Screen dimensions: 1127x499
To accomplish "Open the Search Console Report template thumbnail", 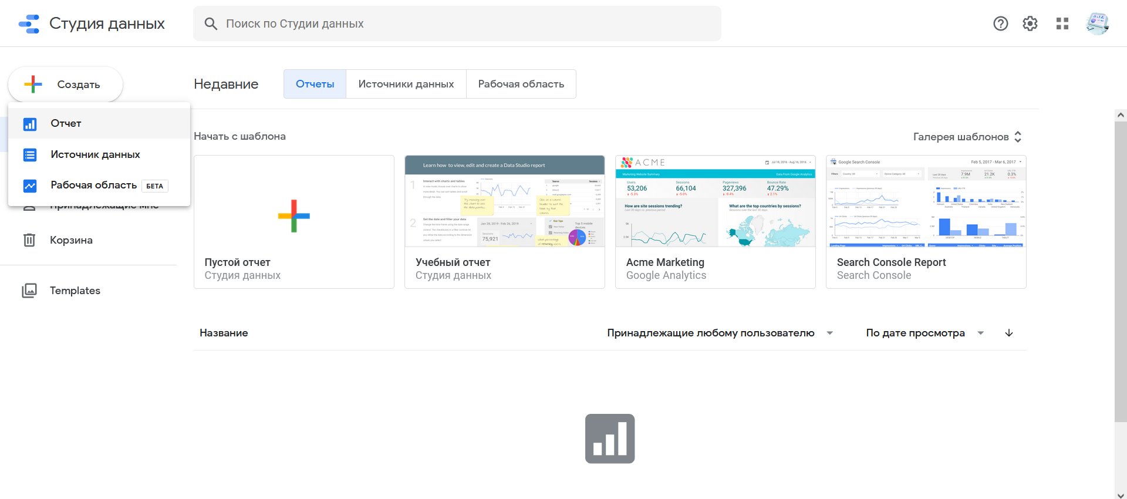I will click(926, 201).
